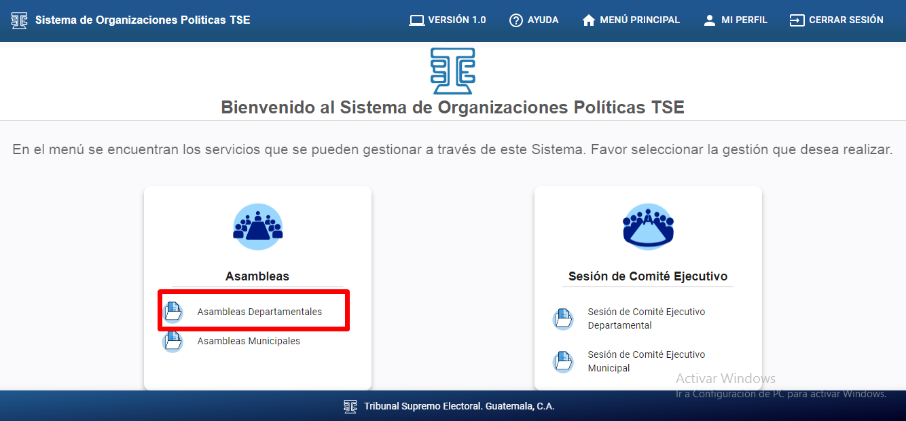Click the header title Sistema de Organizaciones Políticas TSE
Screen dimensions: 906x421
click(x=143, y=20)
